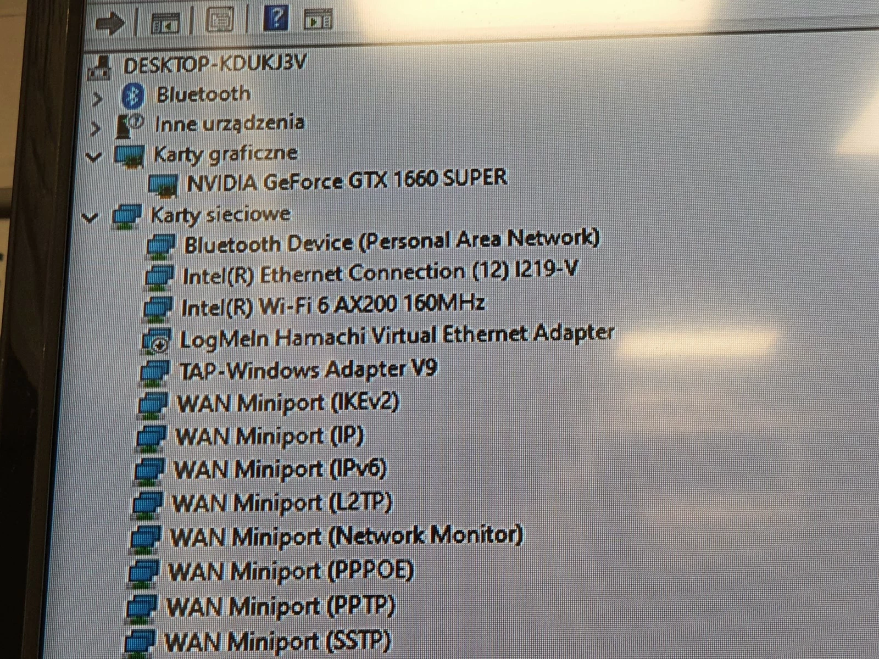Click the icon beside Bluetooth Device (Personal Area Network)
Viewport: 879px width, 659px height.
coord(161,245)
